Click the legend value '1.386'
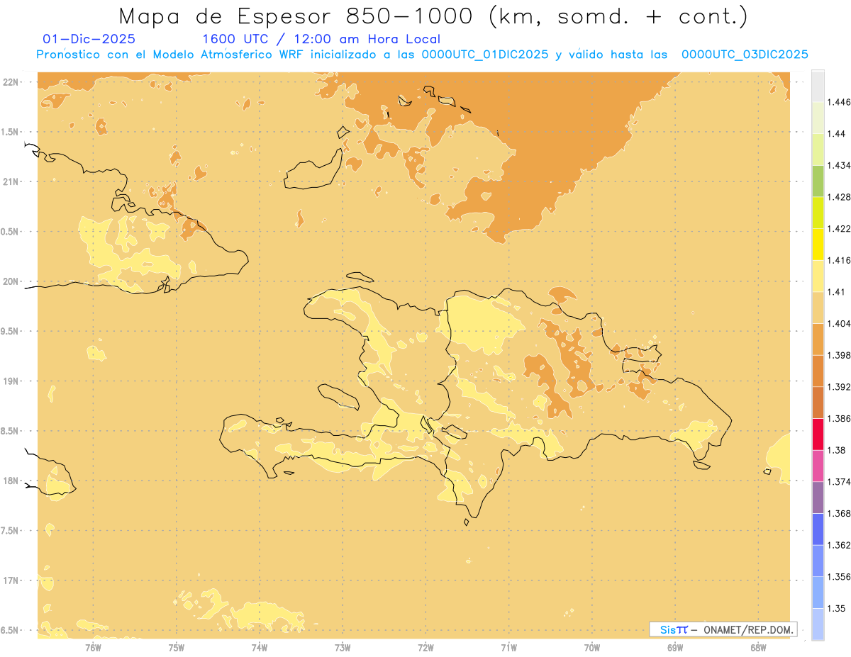The image size is (851, 657). pos(839,418)
